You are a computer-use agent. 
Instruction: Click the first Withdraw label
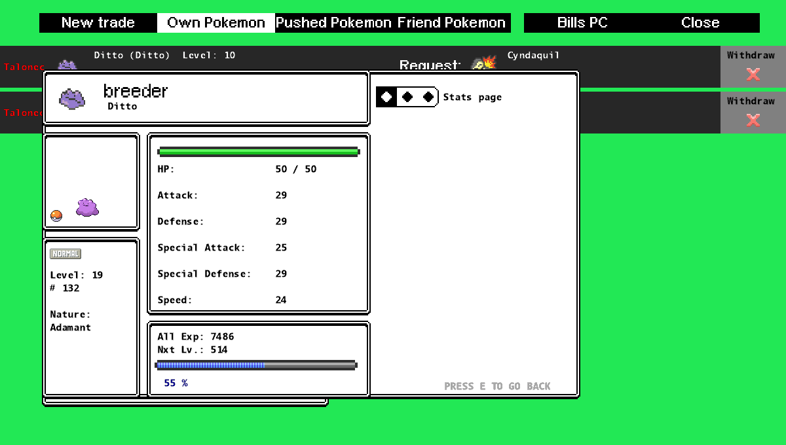[751, 56]
